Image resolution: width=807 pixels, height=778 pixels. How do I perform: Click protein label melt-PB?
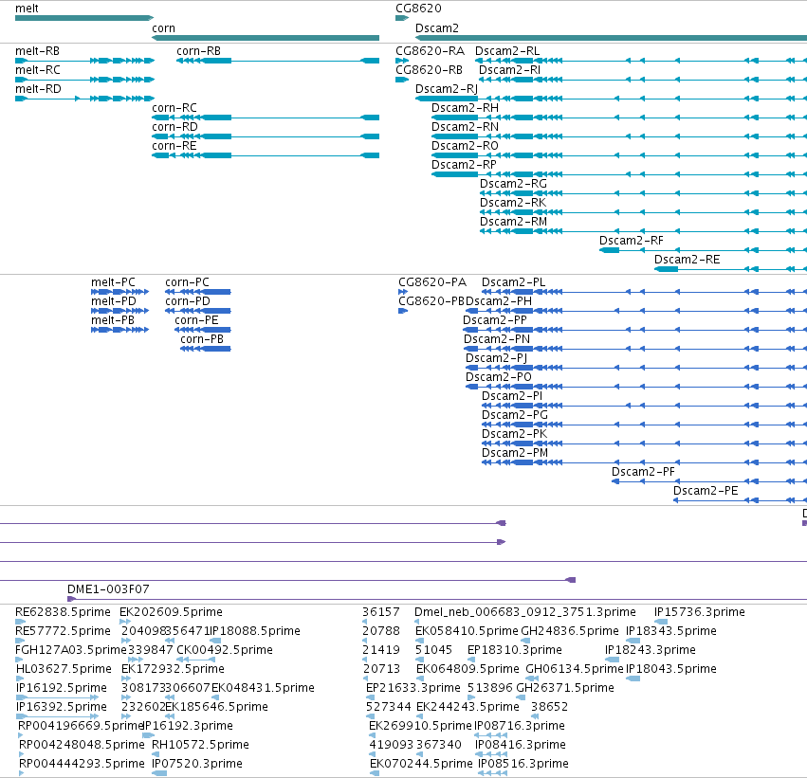pos(113,320)
